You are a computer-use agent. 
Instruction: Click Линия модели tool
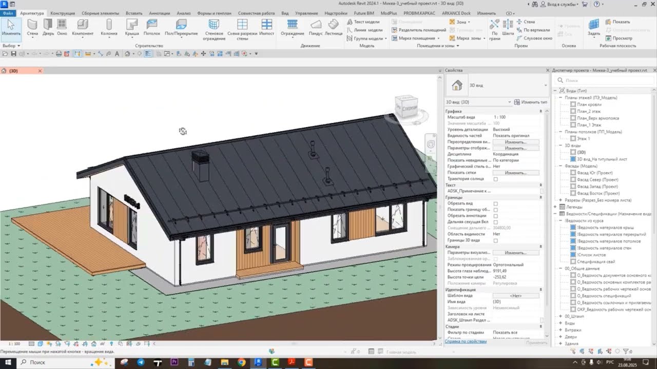364,30
